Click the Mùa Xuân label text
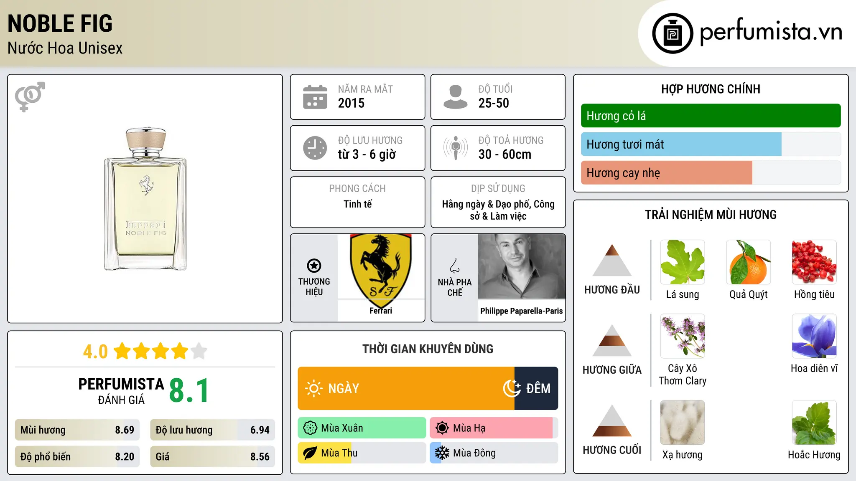Viewport: 856px width, 481px height. [342, 428]
